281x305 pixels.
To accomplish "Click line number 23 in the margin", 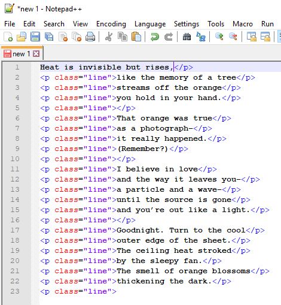I will (x=15, y=291).
